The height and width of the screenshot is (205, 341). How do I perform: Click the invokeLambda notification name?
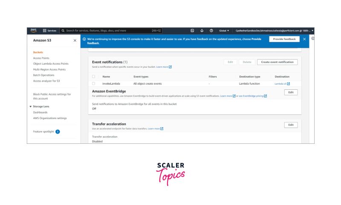(x=111, y=83)
